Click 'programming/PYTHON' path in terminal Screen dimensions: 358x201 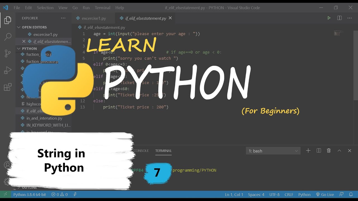[194, 170]
